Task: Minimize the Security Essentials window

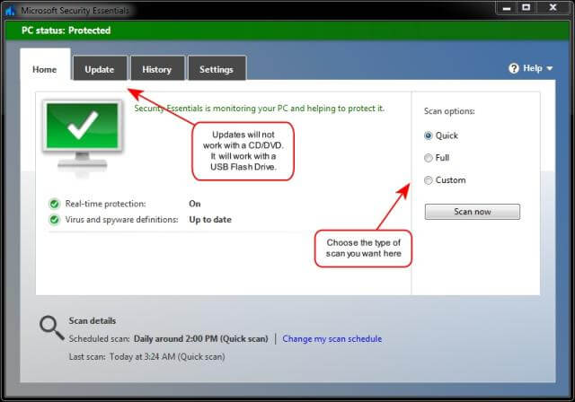Action: (501, 7)
